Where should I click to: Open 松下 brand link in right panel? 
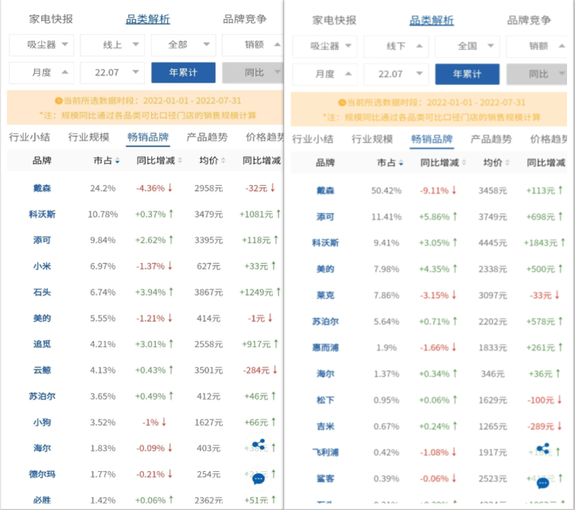(325, 400)
